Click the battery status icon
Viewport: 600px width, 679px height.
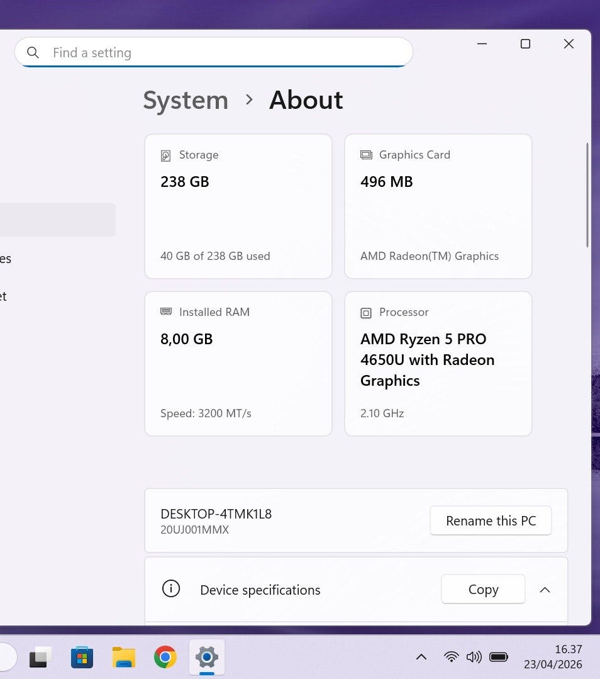pyautogui.click(x=499, y=657)
